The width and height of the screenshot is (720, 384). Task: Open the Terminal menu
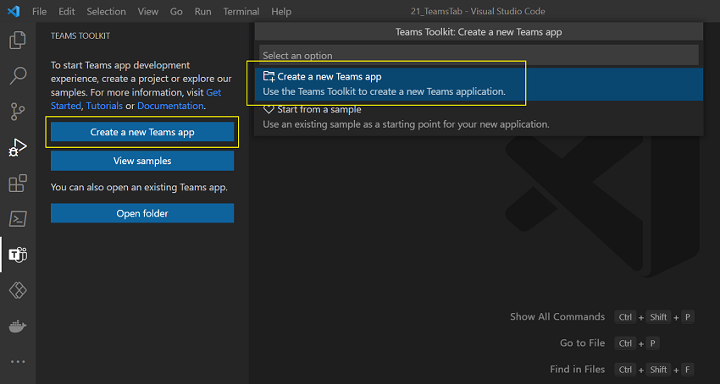pos(241,12)
